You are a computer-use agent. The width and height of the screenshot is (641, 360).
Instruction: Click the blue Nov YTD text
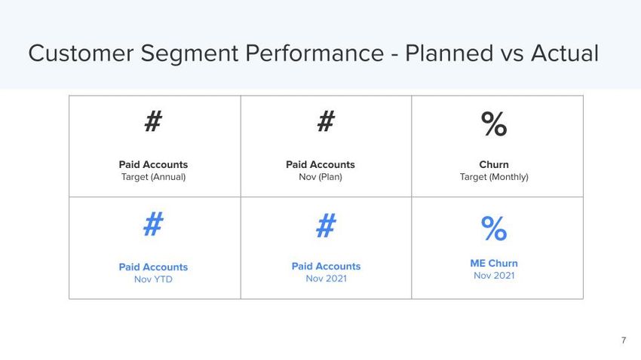pos(153,279)
